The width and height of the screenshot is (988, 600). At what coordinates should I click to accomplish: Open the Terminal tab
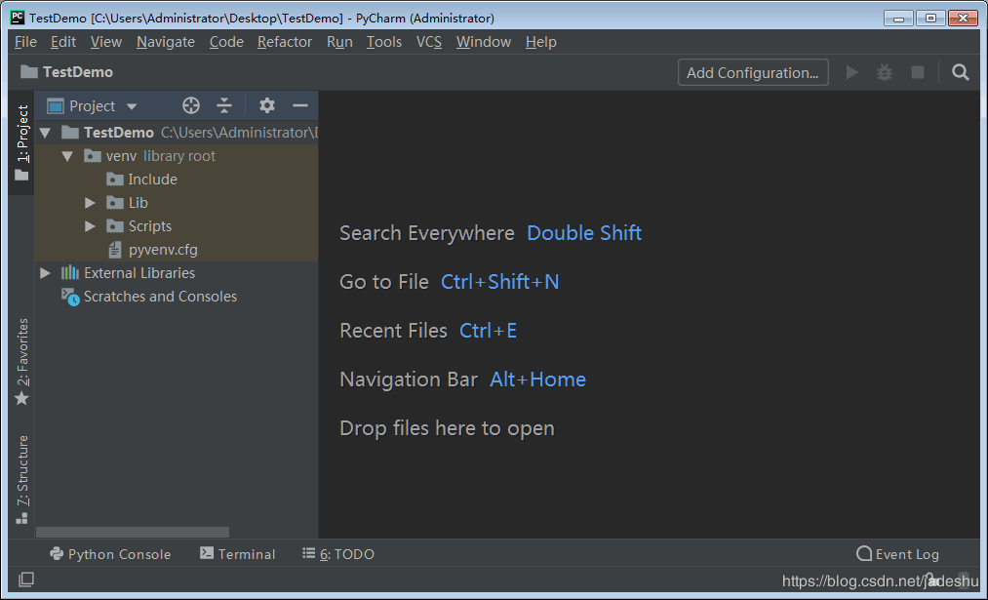click(x=238, y=554)
